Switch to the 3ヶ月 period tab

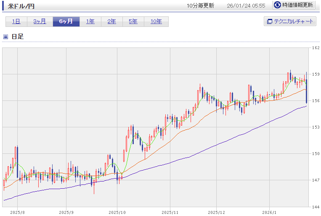[x=40, y=21]
